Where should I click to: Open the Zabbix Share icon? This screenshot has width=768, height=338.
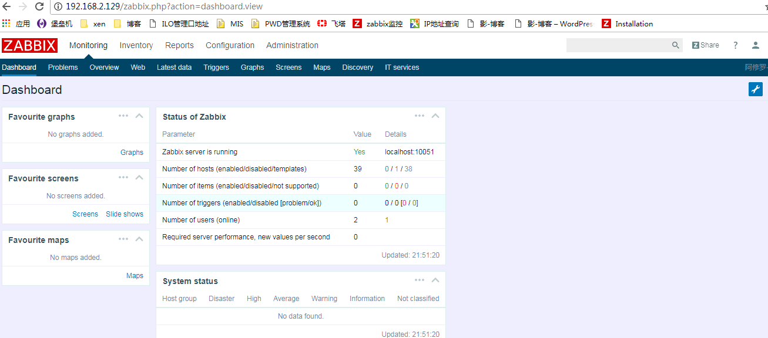[x=705, y=45]
